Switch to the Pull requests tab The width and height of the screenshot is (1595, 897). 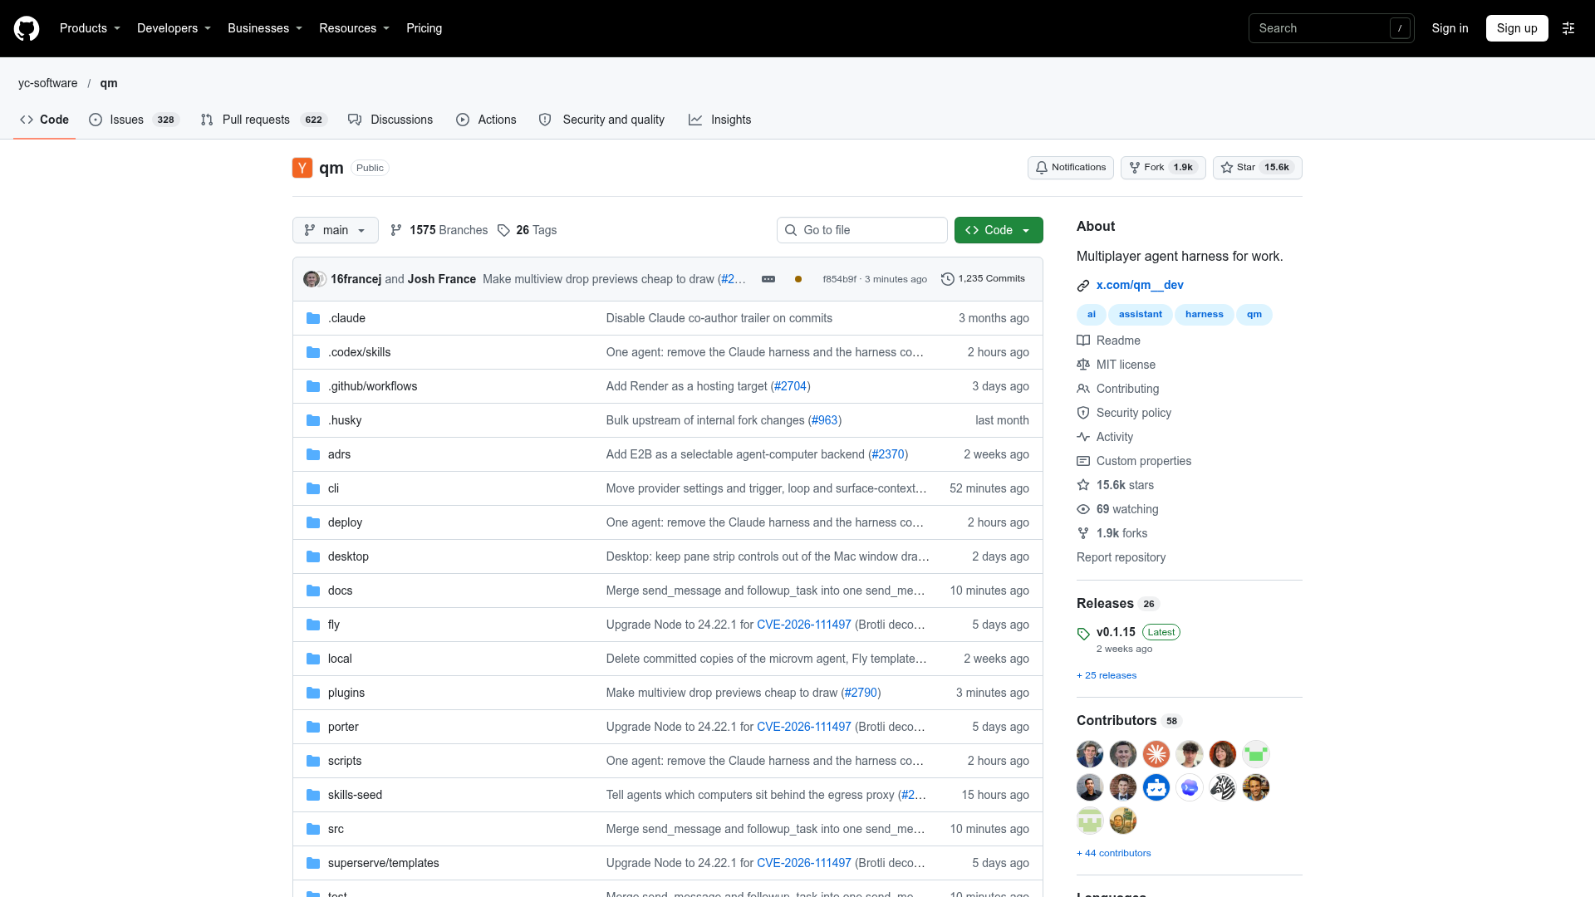[264, 120]
